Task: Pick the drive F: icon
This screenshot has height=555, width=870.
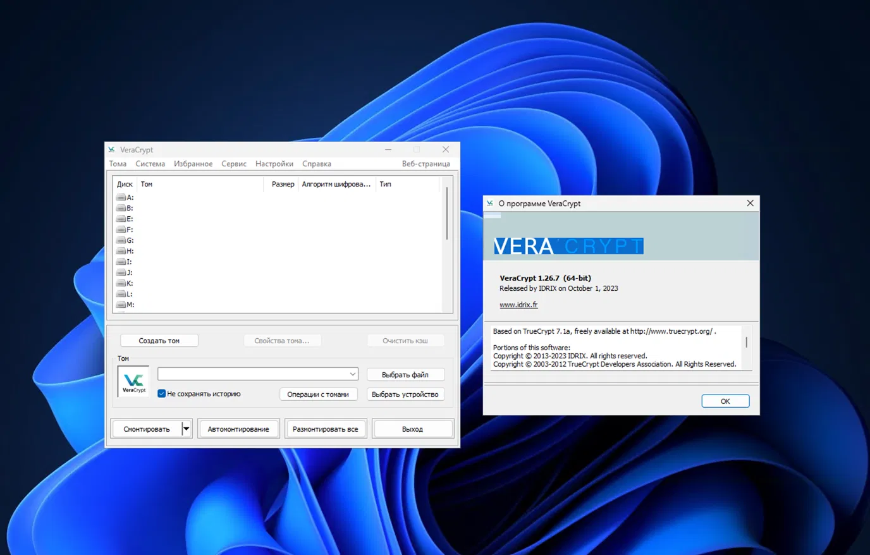Action: (x=121, y=230)
